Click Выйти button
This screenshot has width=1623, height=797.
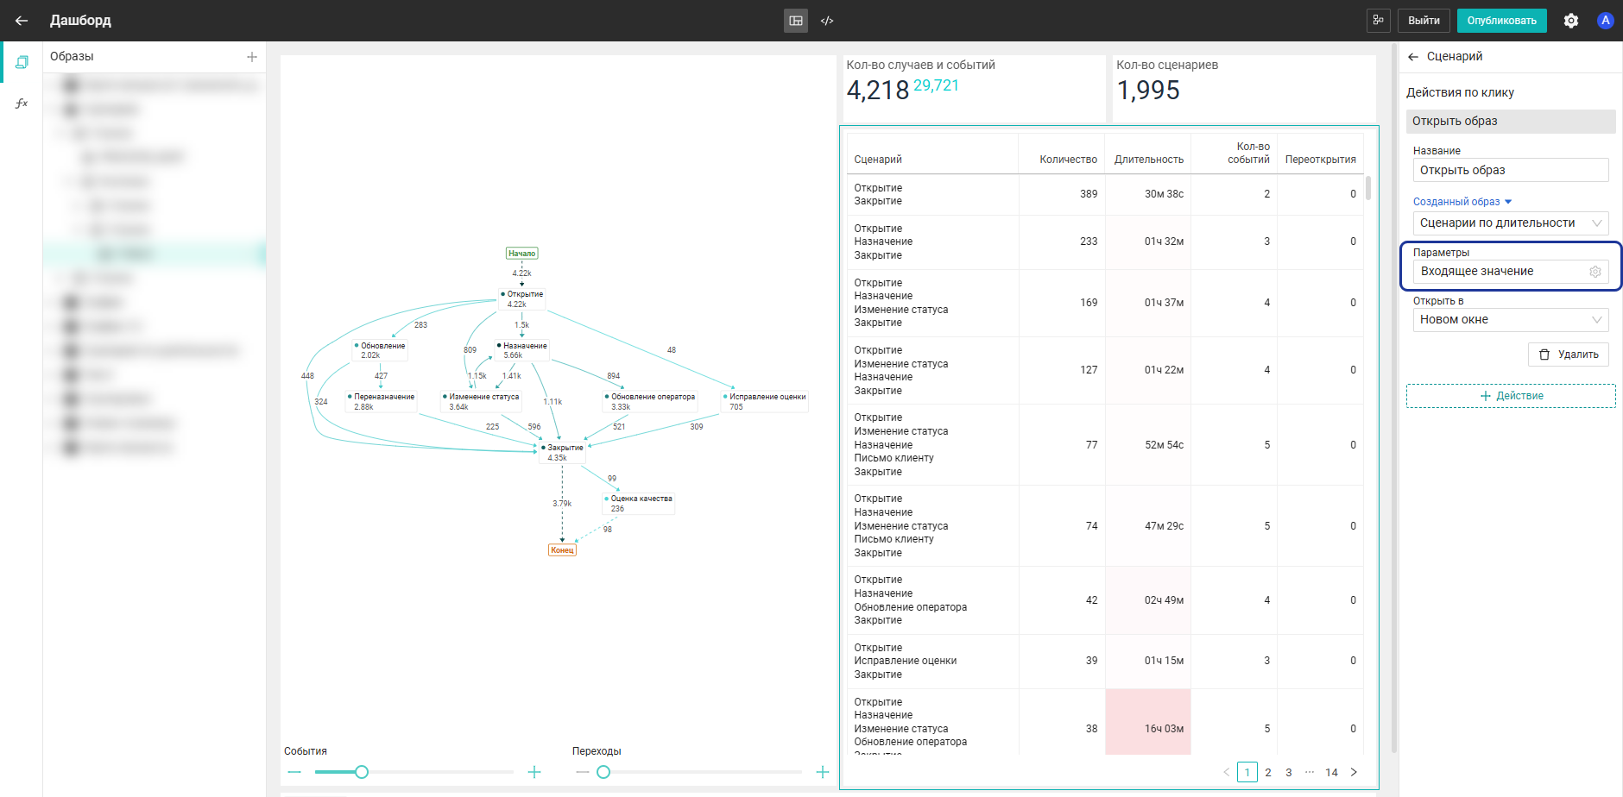click(1424, 21)
